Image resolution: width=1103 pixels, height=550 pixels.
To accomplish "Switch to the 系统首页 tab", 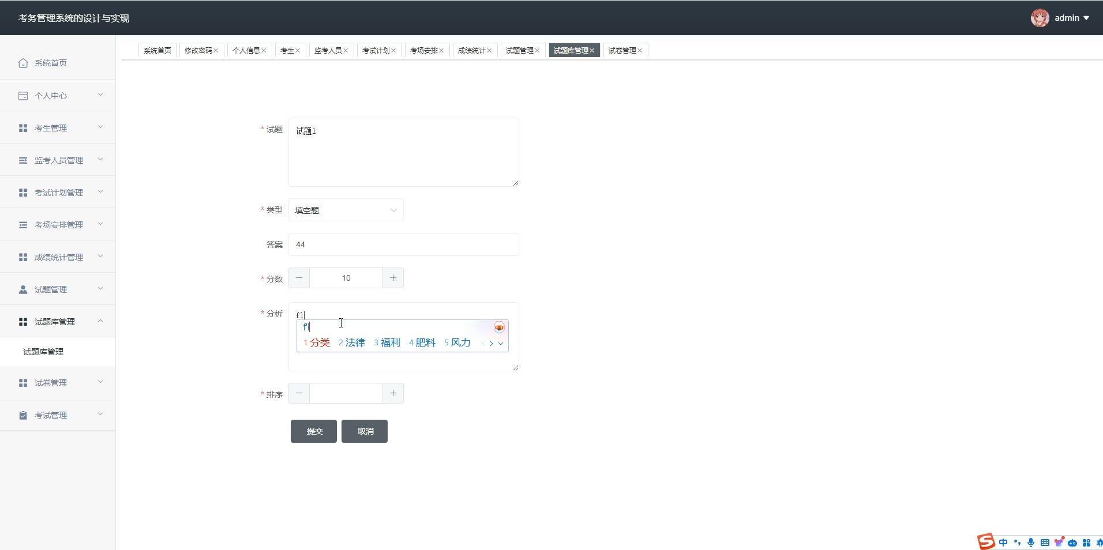I will click(157, 51).
